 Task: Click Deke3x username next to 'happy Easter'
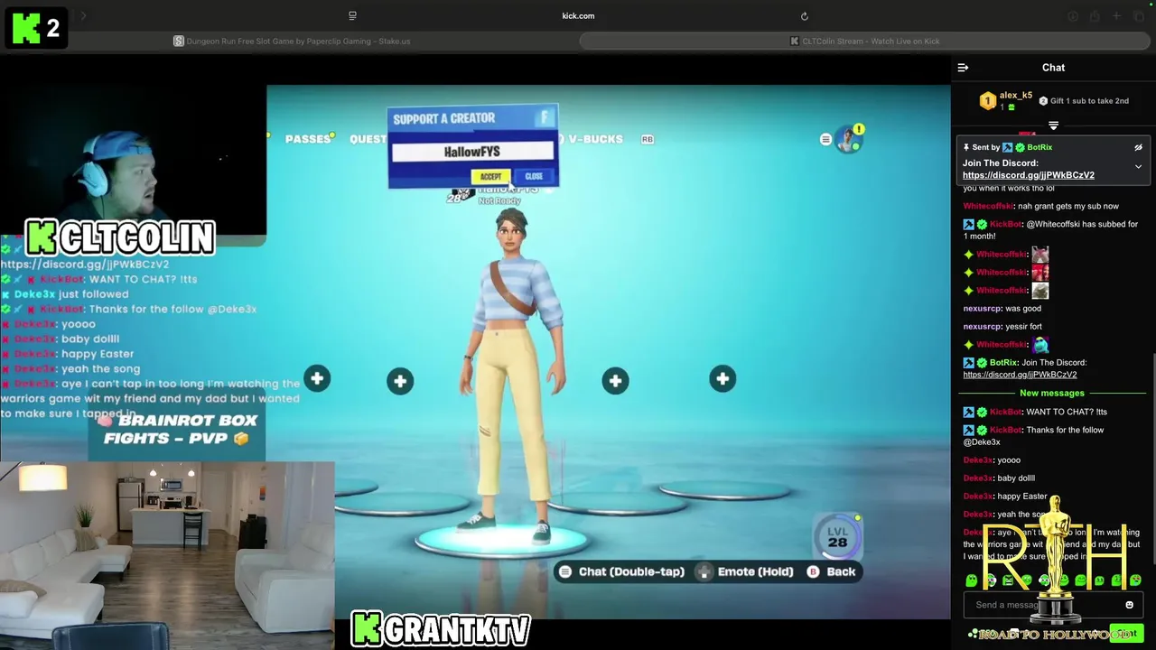click(x=977, y=497)
